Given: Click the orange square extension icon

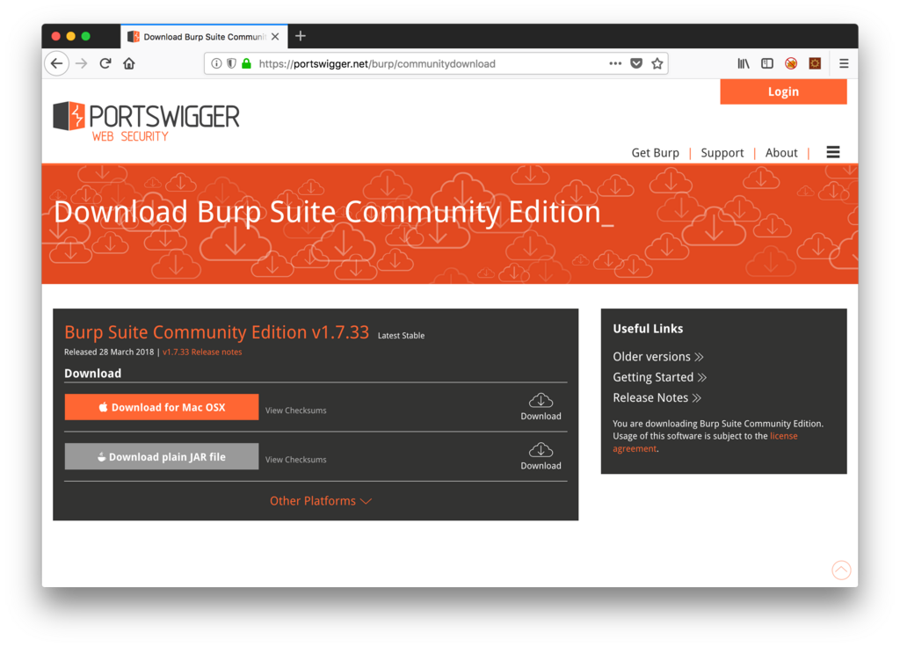Looking at the screenshot, I should (815, 63).
